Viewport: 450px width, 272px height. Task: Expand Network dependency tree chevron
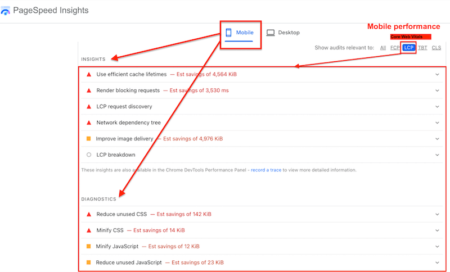437,123
